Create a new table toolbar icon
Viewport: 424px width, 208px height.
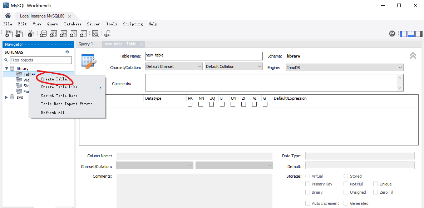(53, 34)
